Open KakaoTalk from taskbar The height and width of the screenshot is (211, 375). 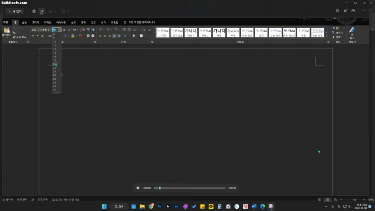(x=211, y=207)
